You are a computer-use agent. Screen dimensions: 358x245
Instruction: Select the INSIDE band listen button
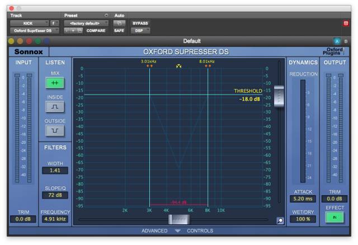(55, 107)
